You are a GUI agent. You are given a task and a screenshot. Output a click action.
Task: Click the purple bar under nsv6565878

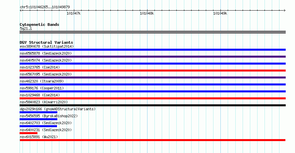152,57
